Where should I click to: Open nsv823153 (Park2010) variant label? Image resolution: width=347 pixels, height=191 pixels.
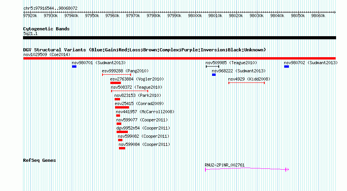138,95
